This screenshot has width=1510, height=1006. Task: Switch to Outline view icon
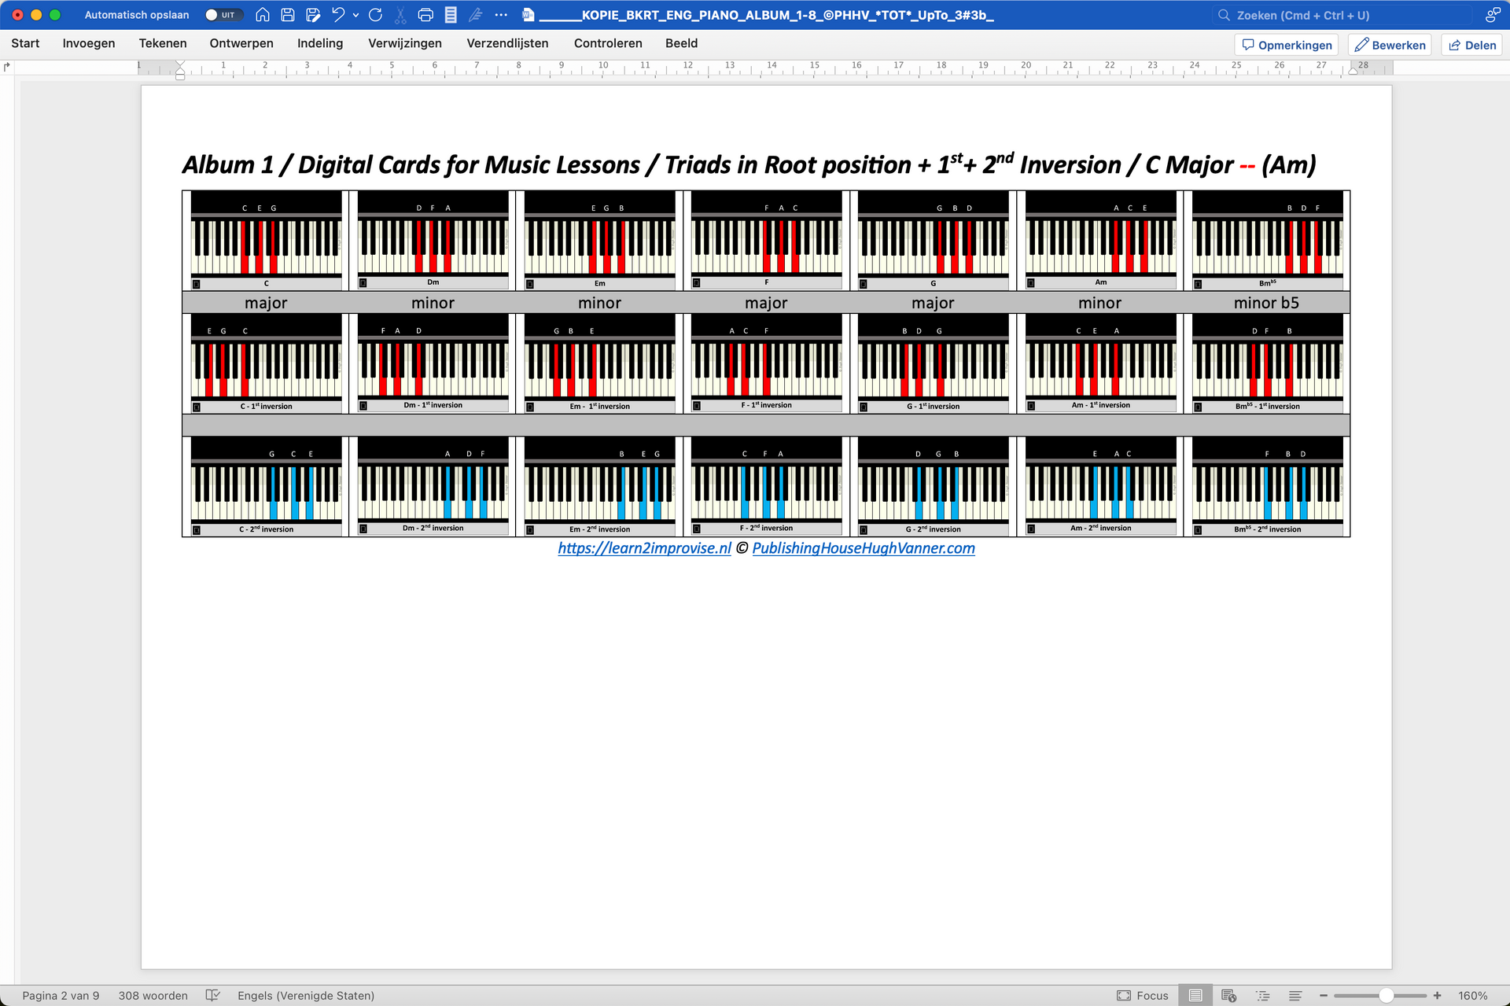coord(1262,994)
